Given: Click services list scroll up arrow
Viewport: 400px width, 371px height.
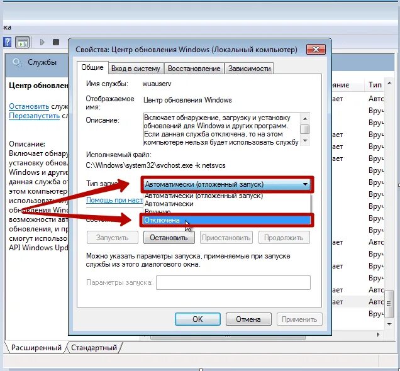Looking at the screenshot, I should coord(389,84).
